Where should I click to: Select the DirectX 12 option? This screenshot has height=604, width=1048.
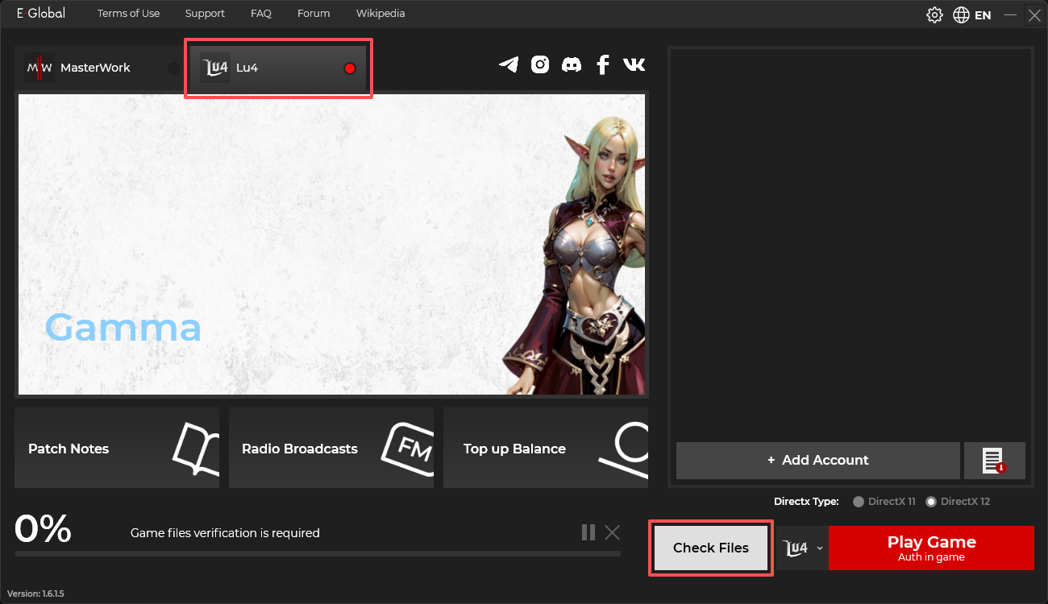(x=958, y=501)
